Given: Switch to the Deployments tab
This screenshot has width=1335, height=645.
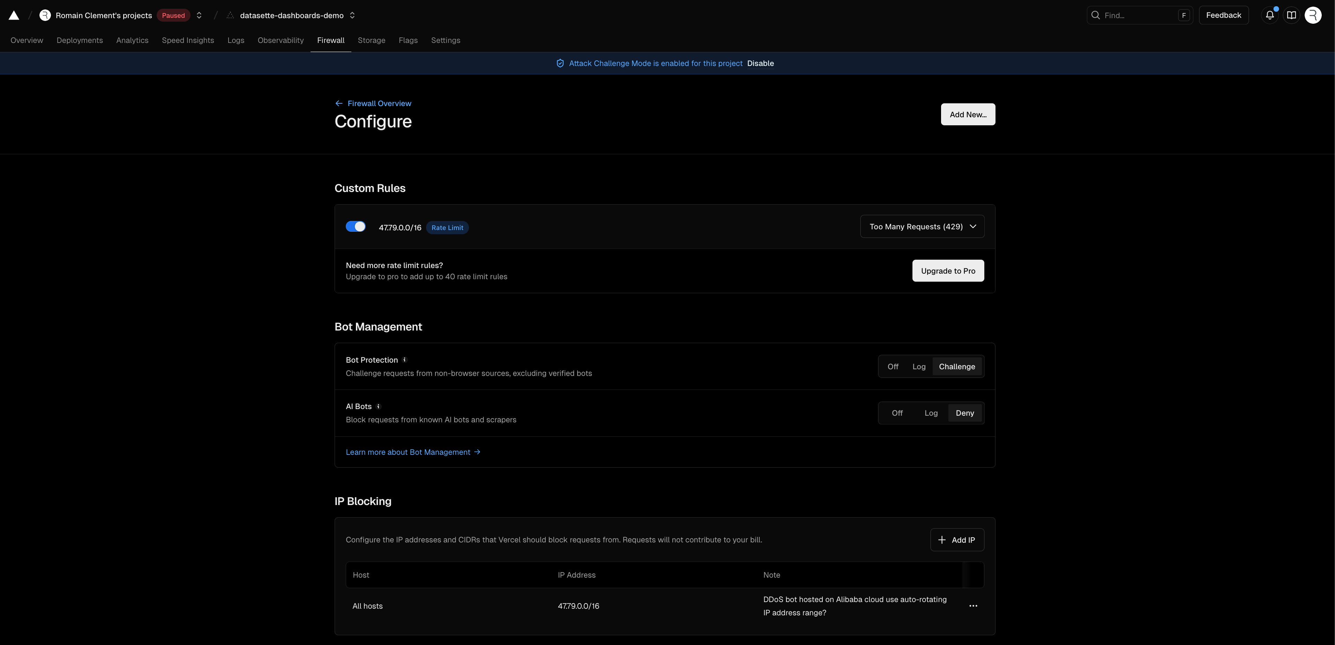Looking at the screenshot, I should [80, 40].
